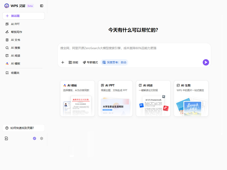Enable 专家模式 in the input bar
The height and width of the screenshot is (170, 227).
[x=91, y=62]
